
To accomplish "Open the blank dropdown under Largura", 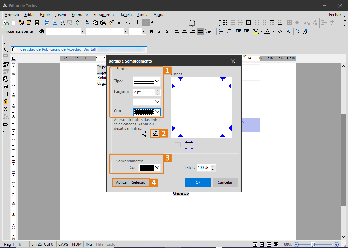I will coord(147,102).
